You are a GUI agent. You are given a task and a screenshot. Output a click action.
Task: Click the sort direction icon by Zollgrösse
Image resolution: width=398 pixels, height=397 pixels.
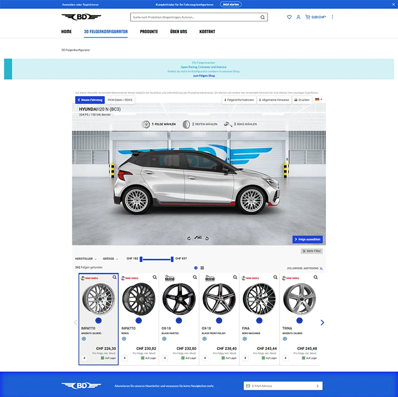[x=321, y=268]
